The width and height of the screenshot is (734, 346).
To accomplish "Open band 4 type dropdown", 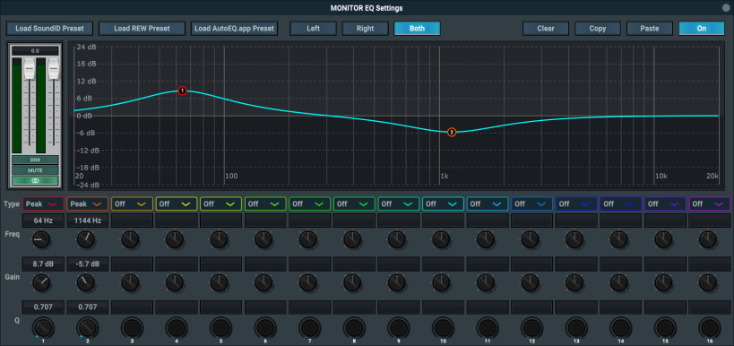I will tap(177, 203).
